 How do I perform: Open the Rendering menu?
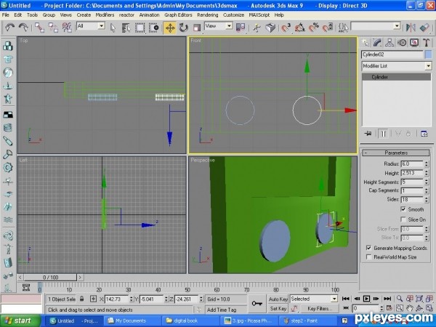click(x=207, y=15)
